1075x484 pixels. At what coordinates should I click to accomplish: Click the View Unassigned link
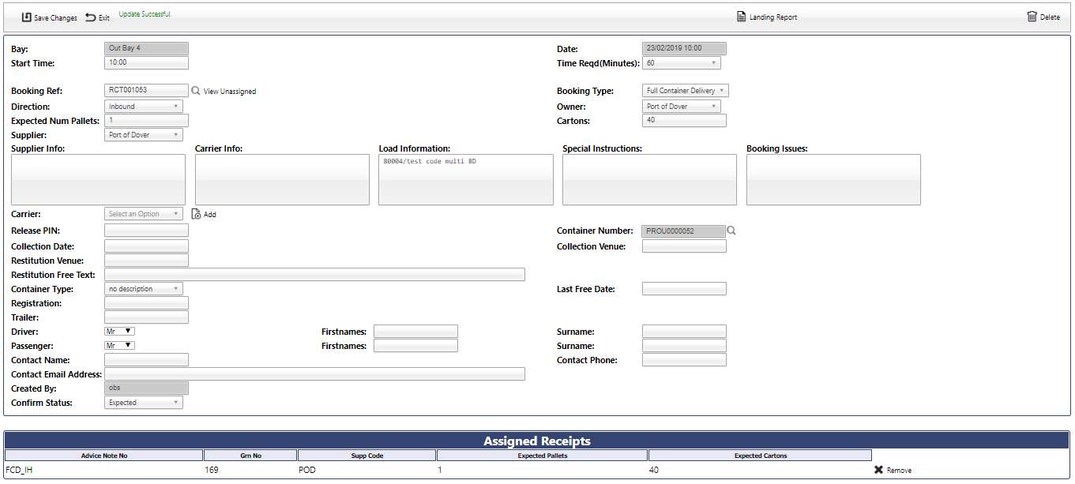point(230,92)
